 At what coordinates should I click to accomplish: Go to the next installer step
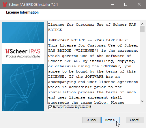tap(110, 120)
